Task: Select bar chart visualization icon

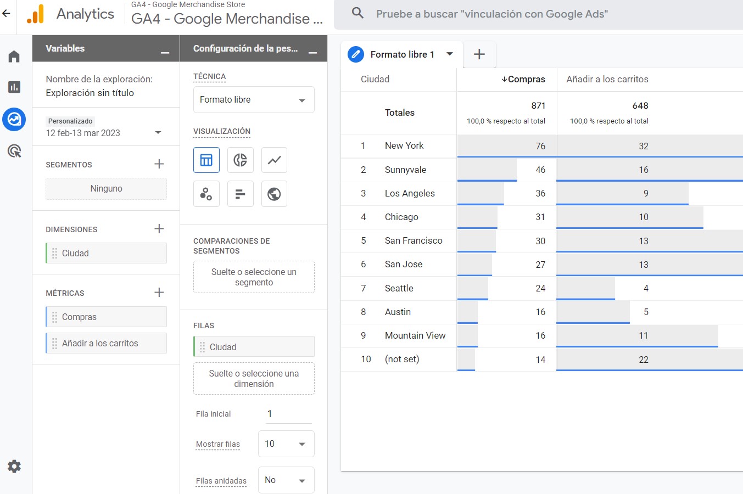Action: 240,194
